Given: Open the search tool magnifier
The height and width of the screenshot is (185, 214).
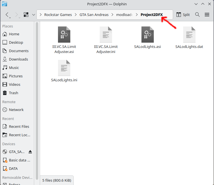Looking at the screenshot, I should 197,15.
